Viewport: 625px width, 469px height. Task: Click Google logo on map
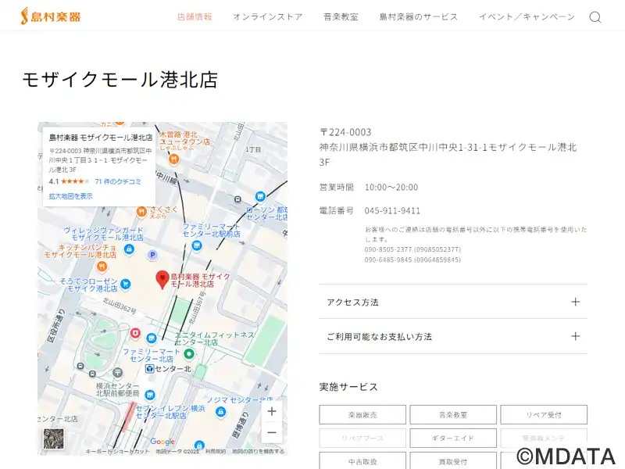162,441
